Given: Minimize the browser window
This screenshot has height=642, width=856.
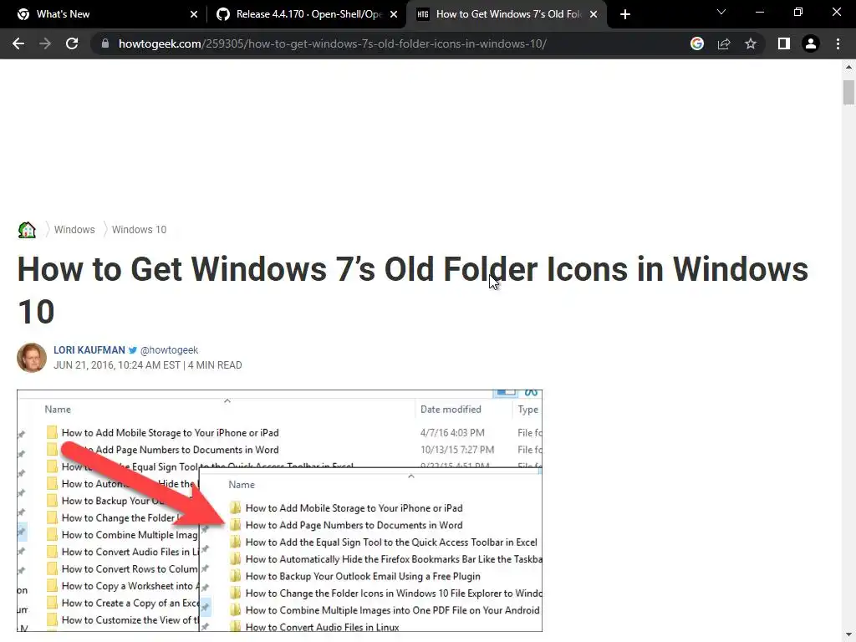Looking at the screenshot, I should pyautogui.click(x=759, y=12).
